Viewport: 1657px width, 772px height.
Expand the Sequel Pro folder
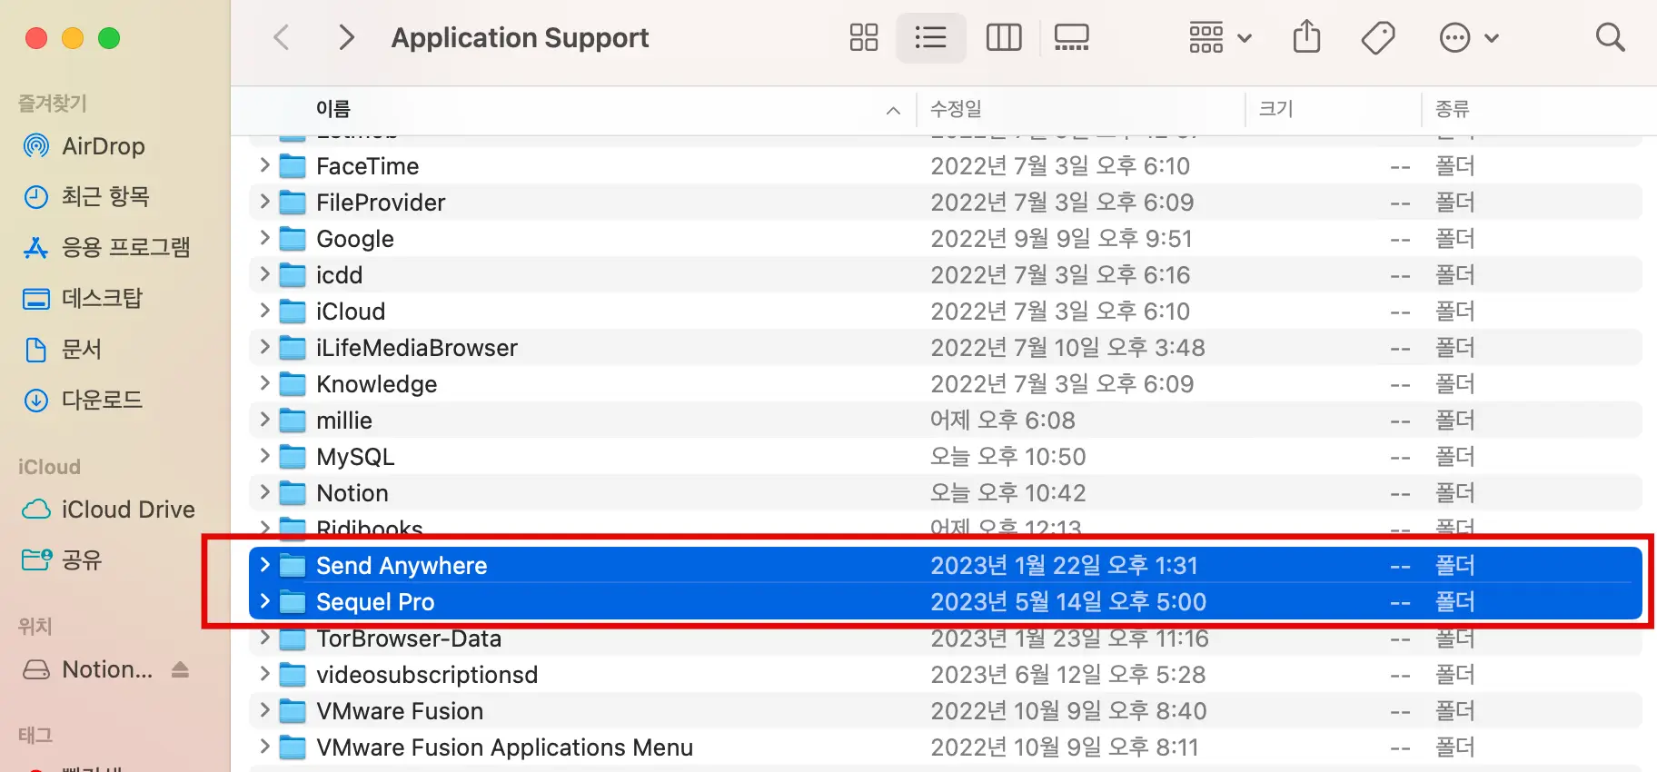(x=264, y=601)
